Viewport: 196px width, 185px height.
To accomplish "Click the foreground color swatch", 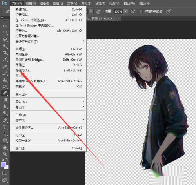I will click(x=4, y=165).
